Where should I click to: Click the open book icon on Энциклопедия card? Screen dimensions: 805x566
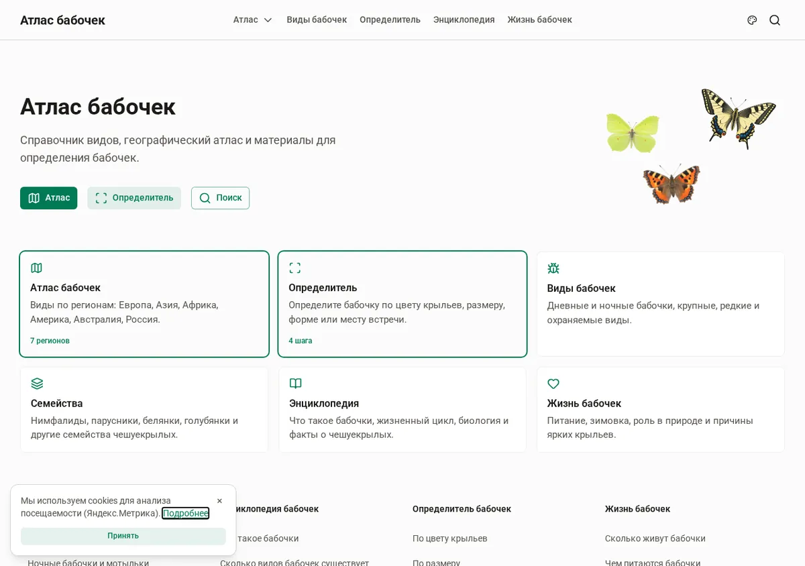tap(295, 384)
